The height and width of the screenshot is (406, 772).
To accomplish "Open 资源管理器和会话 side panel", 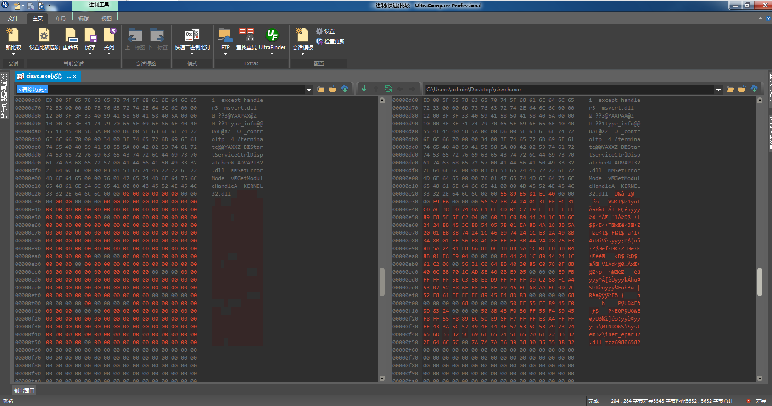I will click(x=4, y=96).
